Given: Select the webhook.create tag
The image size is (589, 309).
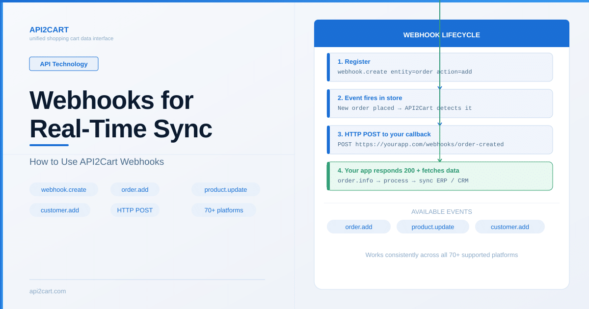Looking at the screenshot, I should (x=64, y=189).
